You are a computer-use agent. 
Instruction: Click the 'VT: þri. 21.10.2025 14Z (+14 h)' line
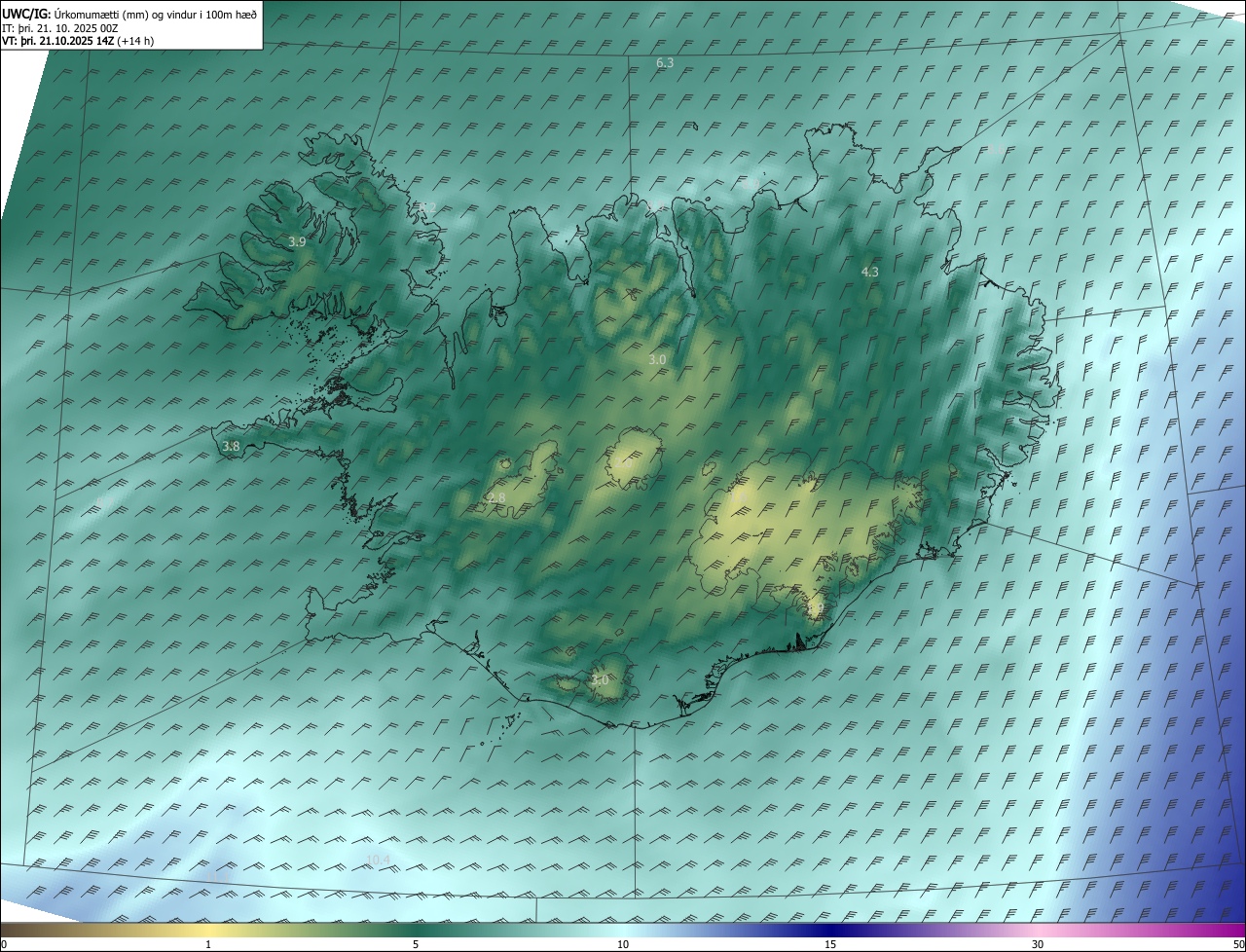[x=78, y=41]
